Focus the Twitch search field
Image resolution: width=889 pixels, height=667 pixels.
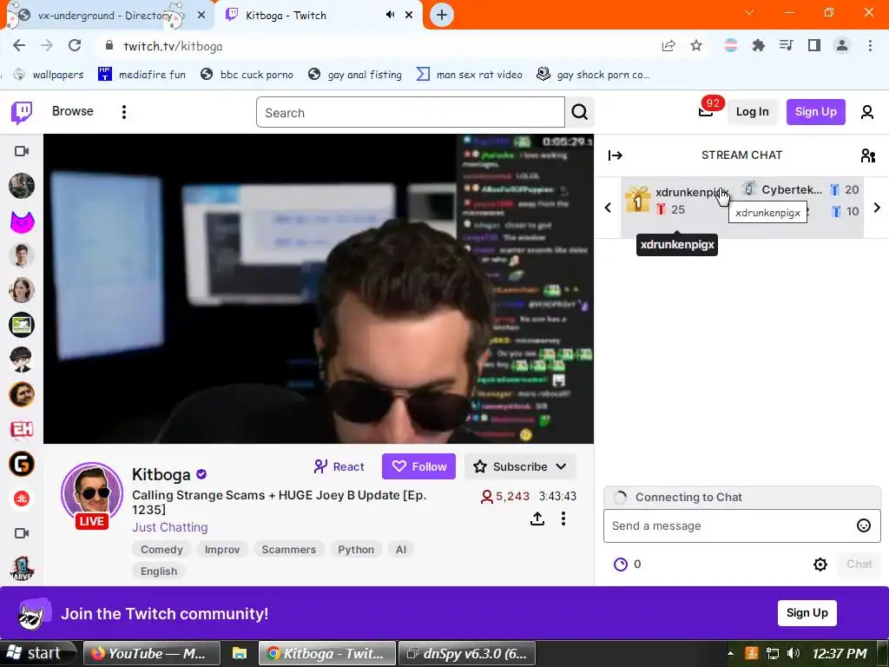(x=411, y=112)
